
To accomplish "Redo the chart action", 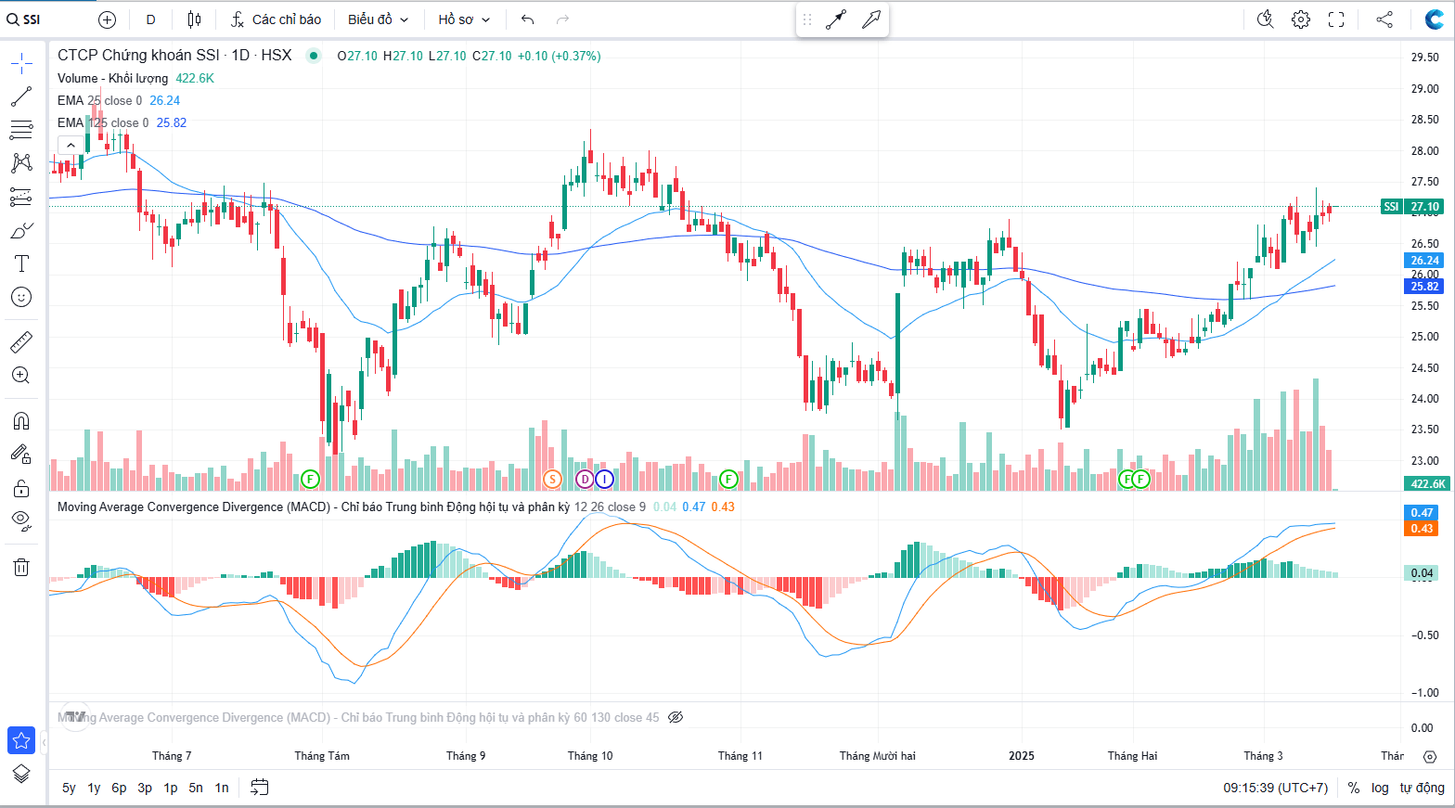I will pos(562,19).
